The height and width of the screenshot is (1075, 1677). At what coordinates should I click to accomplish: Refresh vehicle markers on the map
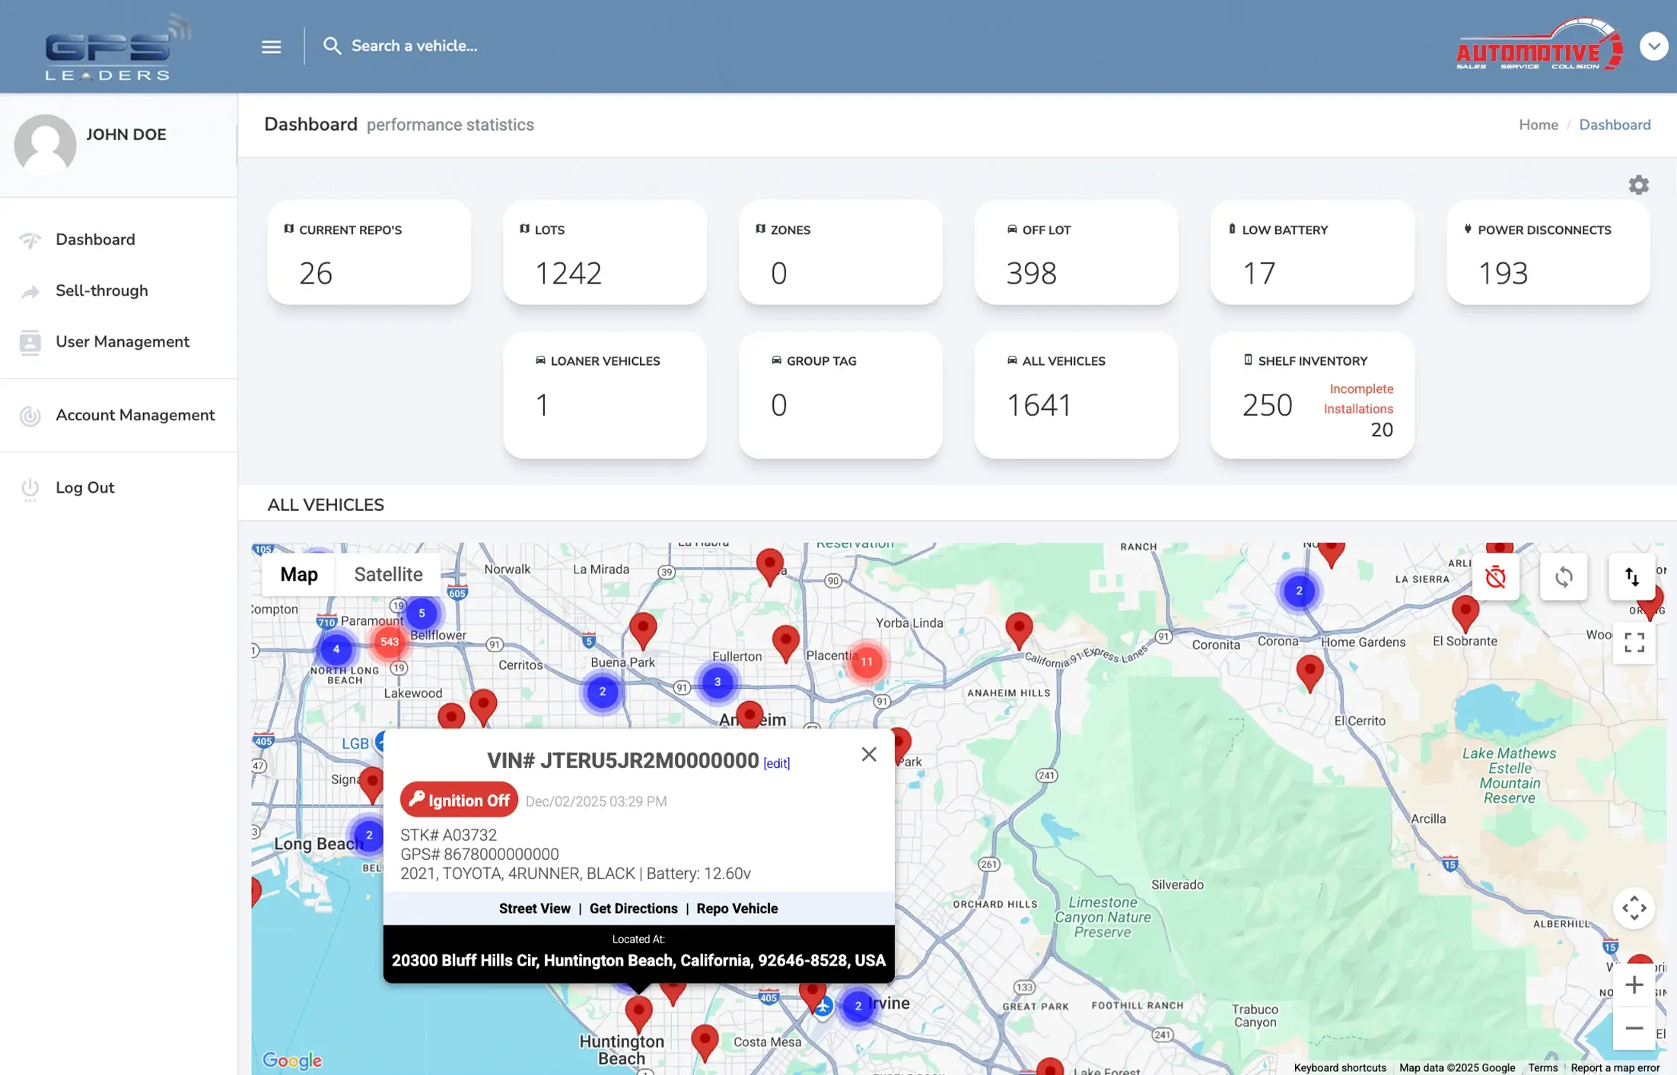(x=1564, y=577)
